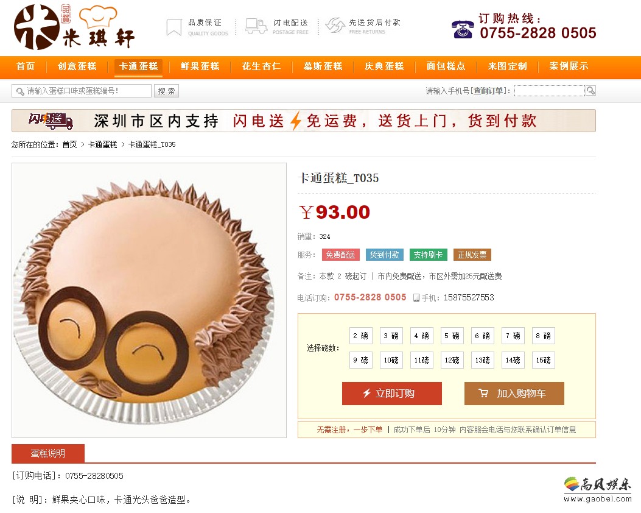The width and height of the screenshot is (641, 513).
Task: Click the cartoon cake product image
Action: 149,300
